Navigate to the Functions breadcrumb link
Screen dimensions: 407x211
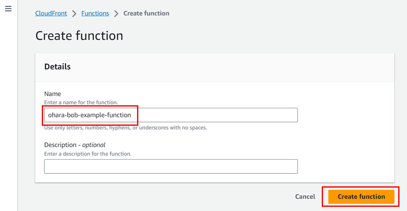95,13
